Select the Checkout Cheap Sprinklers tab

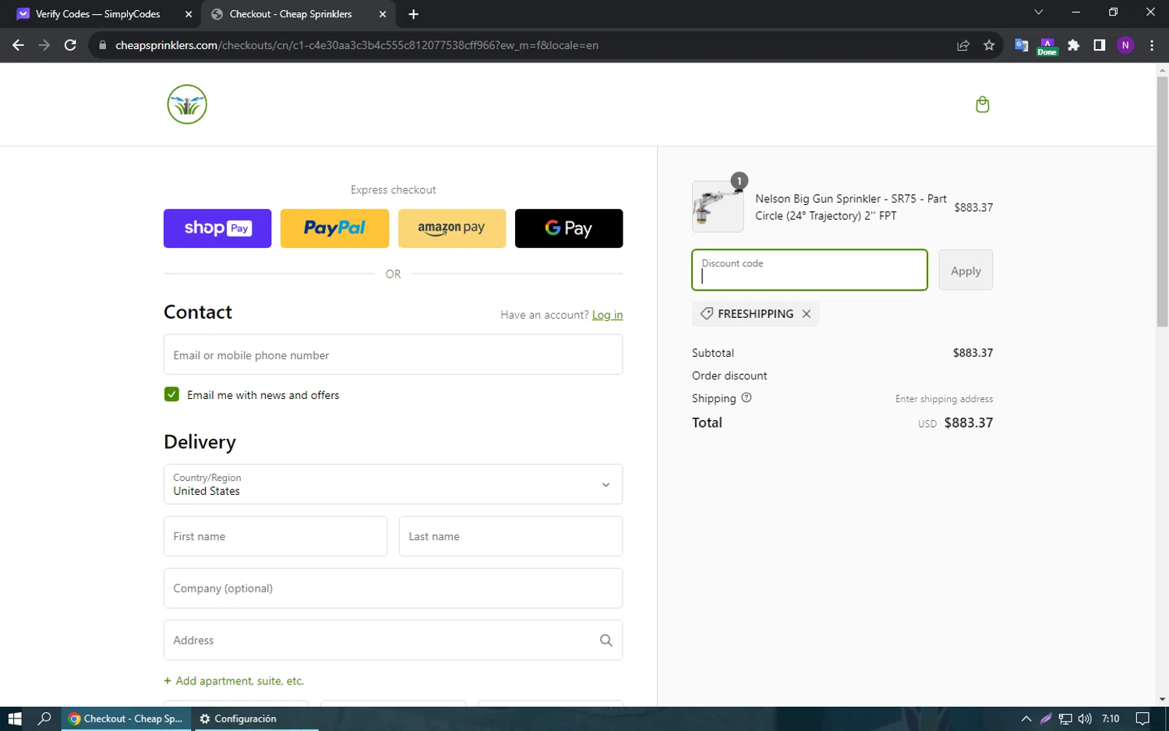pyautogui.click(x=298, y=14)
